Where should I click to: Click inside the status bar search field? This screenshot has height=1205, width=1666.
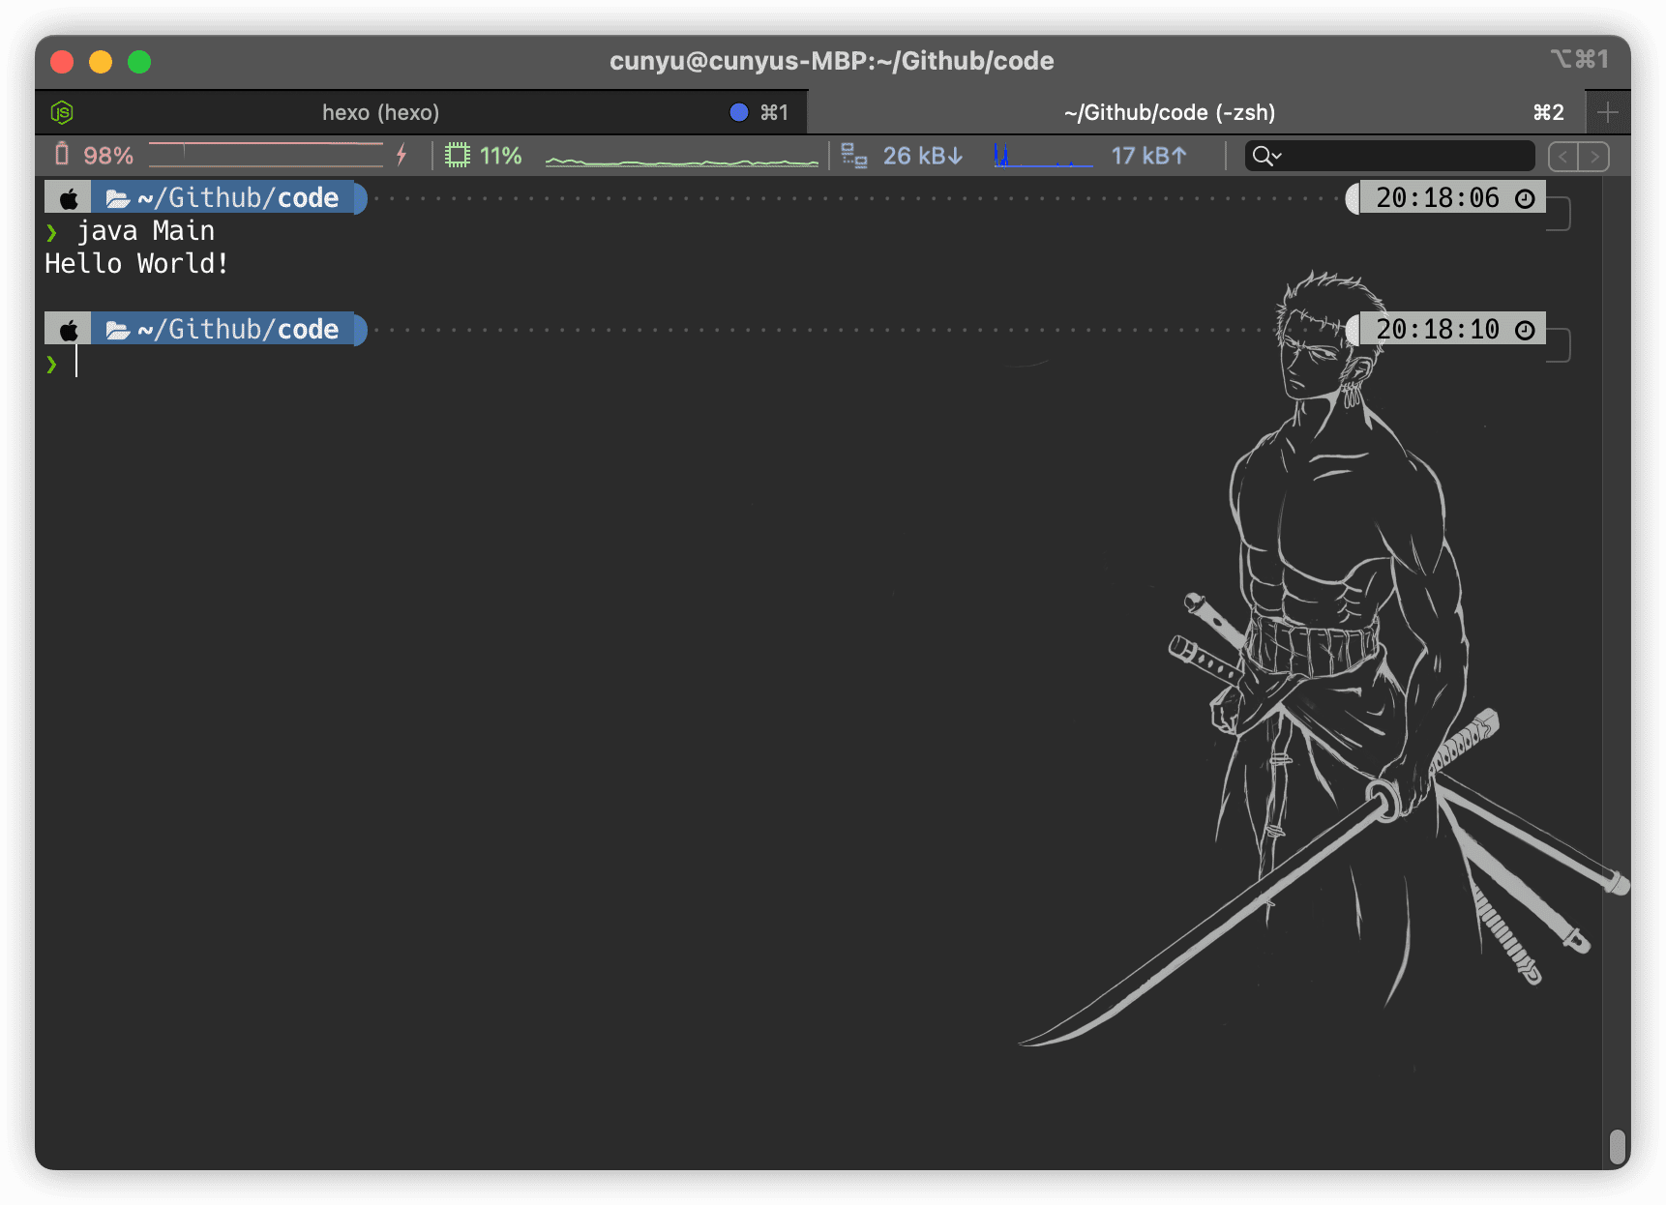coord(1389,156)
